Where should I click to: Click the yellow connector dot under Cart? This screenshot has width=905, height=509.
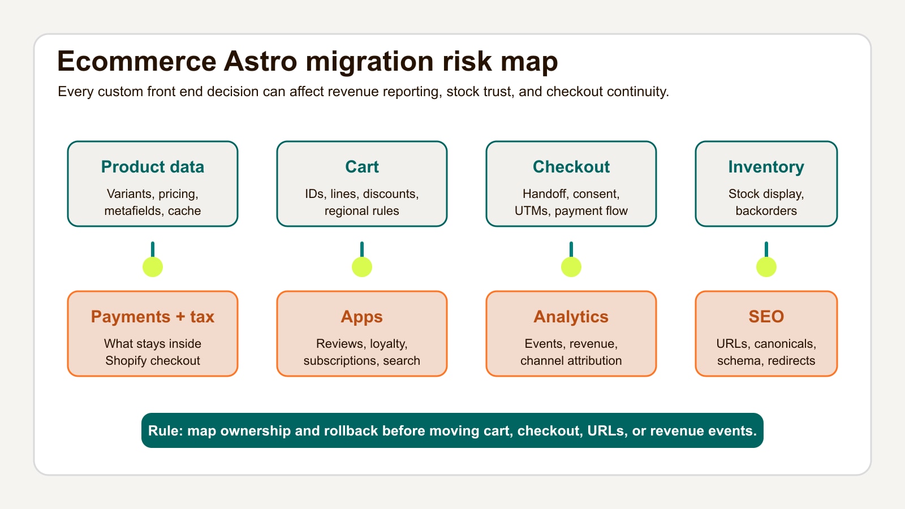(x=362, y=267)
